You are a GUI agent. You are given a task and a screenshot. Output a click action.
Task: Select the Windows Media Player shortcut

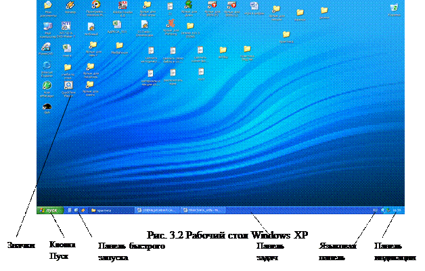[x=95, y=8]
